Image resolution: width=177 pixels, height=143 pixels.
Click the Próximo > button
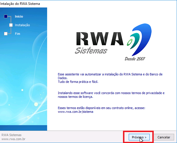[139, 137]
